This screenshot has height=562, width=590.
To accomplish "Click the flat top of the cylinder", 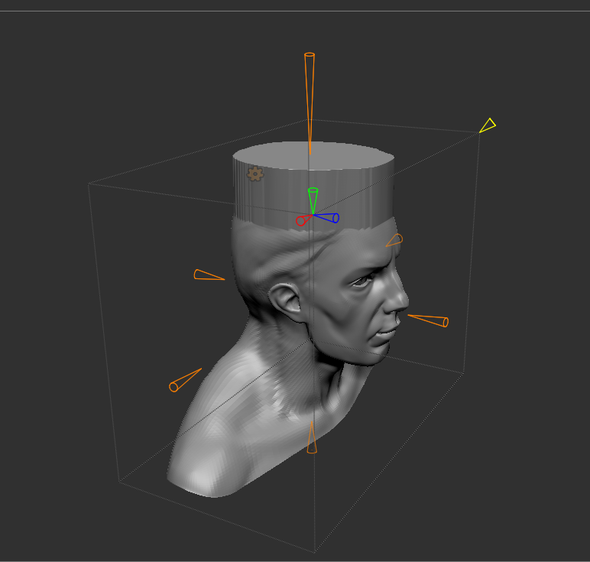I will click(313, 155).
